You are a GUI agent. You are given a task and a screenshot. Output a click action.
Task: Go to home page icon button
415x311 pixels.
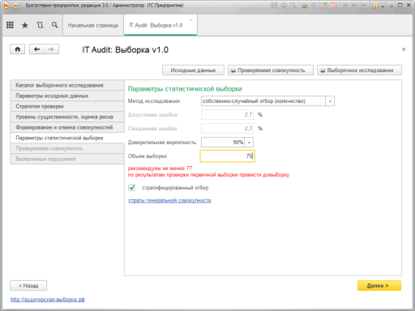[18, 49]
